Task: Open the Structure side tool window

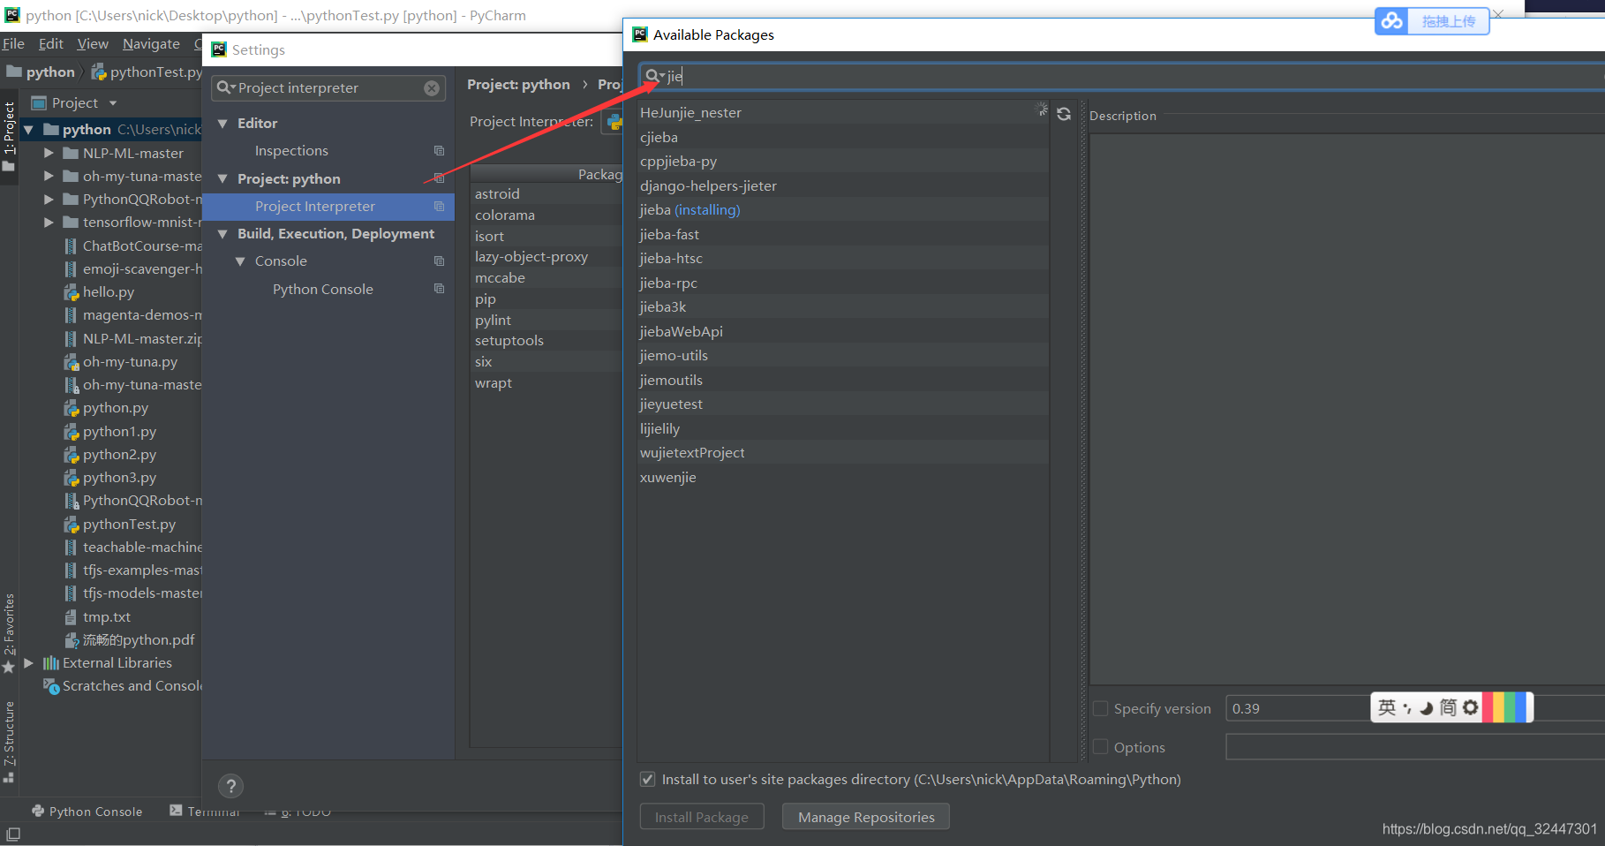Action: point(9,740)
